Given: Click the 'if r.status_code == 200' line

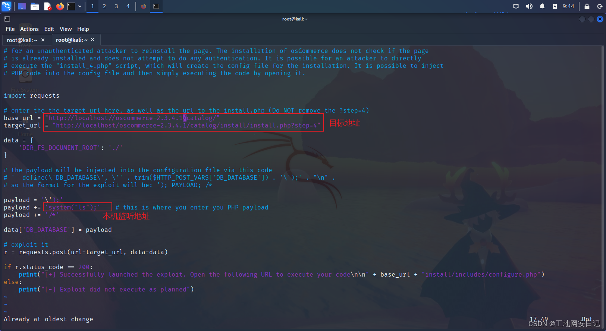Looking at the screenshot, I should (x=48, y=267).
